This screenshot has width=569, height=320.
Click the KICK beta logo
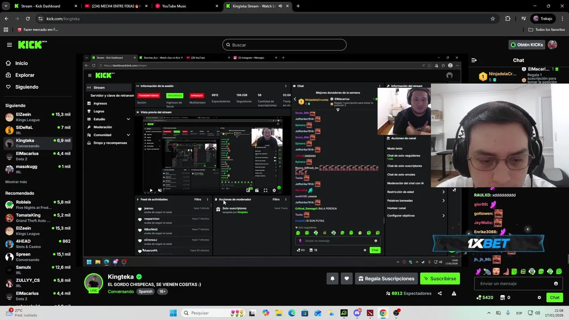[32, 44]
